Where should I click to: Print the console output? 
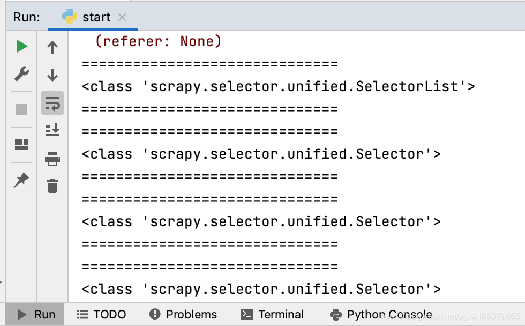[52, 159]
